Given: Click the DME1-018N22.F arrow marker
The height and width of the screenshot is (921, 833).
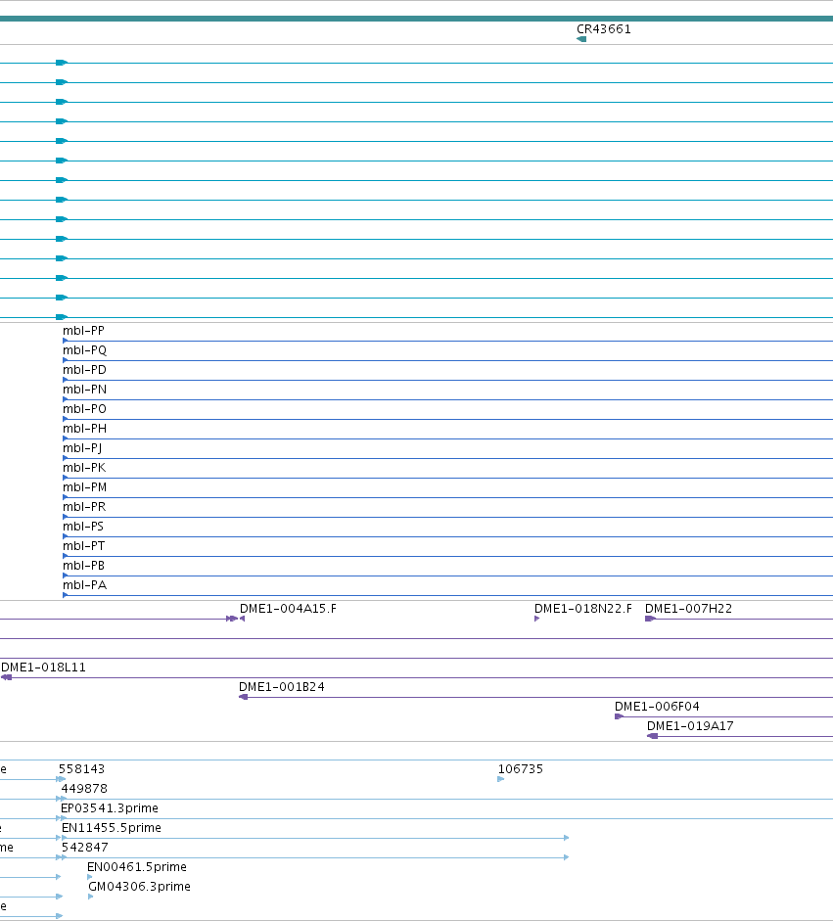Looking at the screenshot, I should tap(537, 619).
